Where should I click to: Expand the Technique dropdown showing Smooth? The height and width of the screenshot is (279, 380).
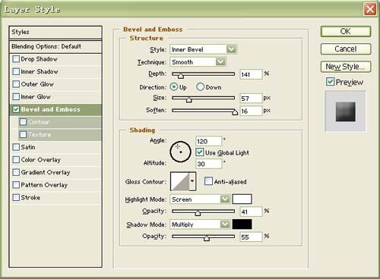tap(198, 62)
